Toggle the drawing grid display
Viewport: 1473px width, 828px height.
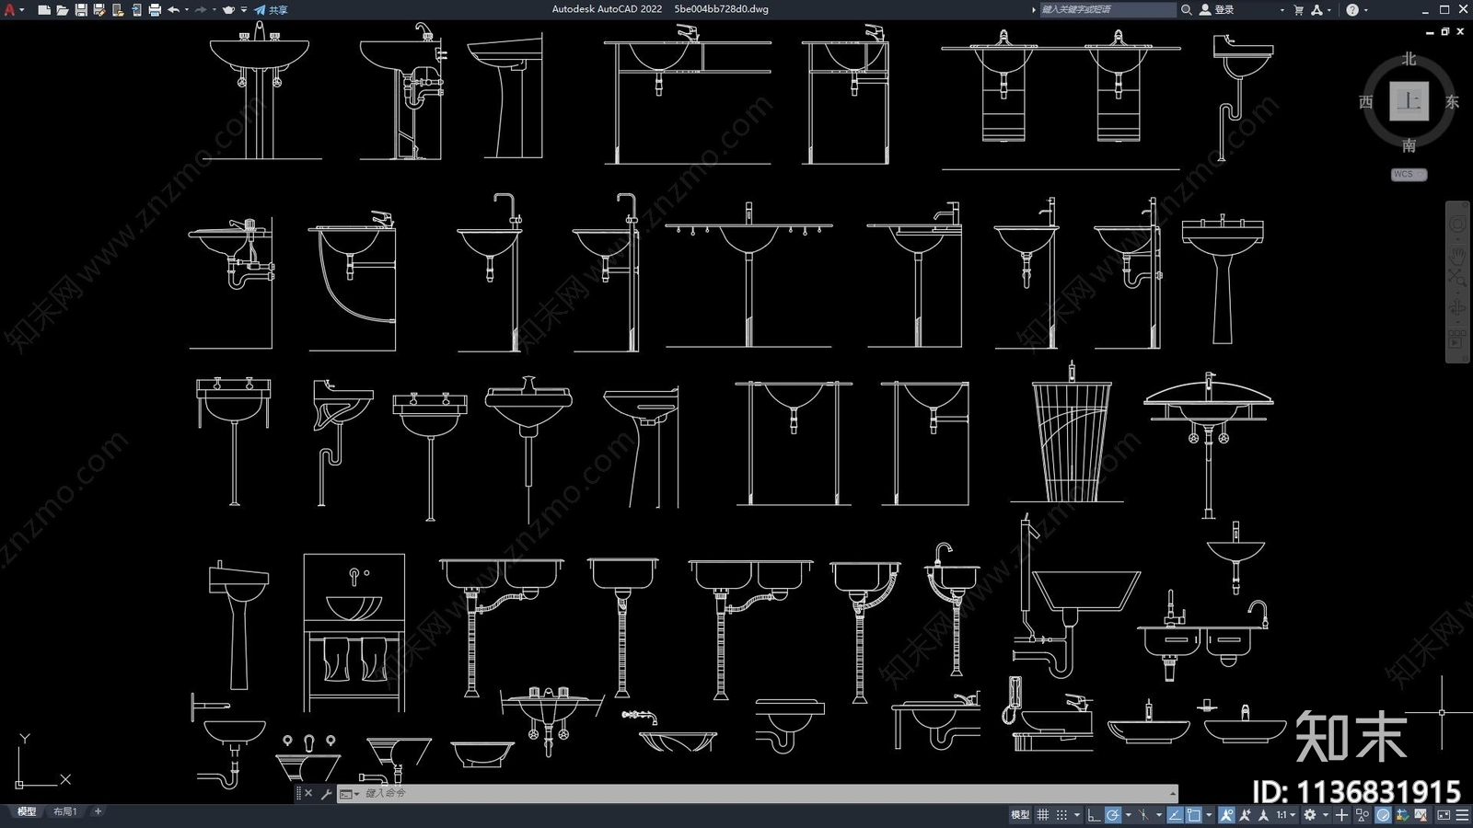(1042, 815)
